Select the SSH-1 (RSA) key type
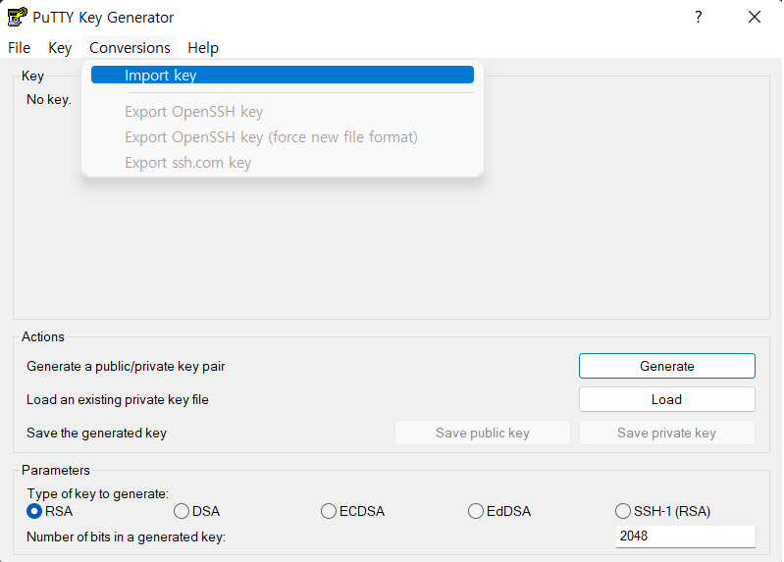The height and width of the screenshot is (562, 784). (x=662, y=511)
